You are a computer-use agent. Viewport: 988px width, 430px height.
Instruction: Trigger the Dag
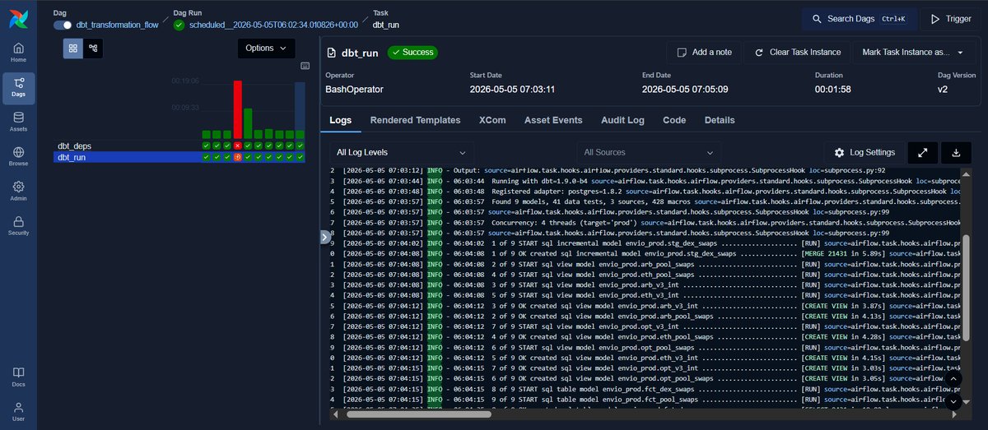point(951,19)
